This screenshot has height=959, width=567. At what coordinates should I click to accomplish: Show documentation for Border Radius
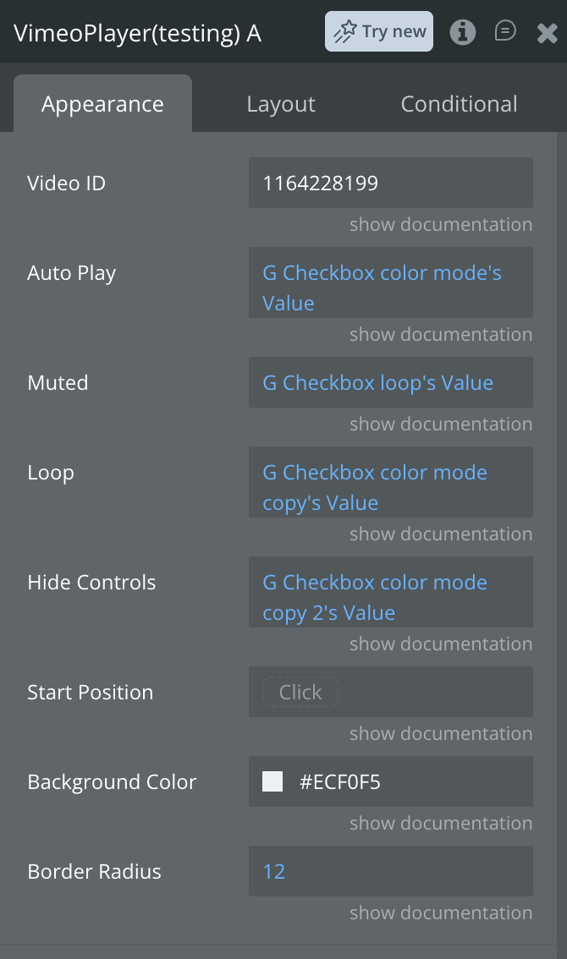click(441, 912)
